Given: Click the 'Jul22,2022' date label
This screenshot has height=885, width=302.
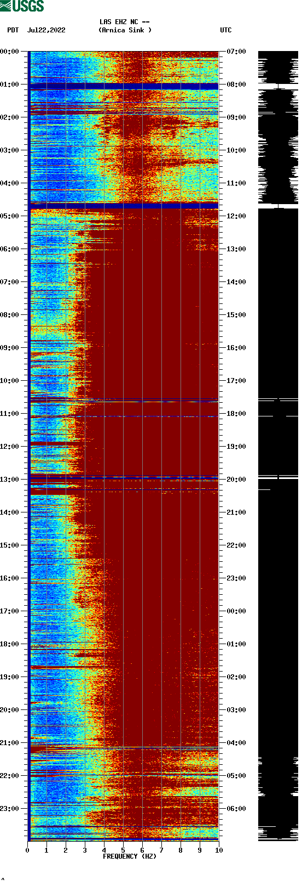Looking at the screenshot, I should pos(46,30).
